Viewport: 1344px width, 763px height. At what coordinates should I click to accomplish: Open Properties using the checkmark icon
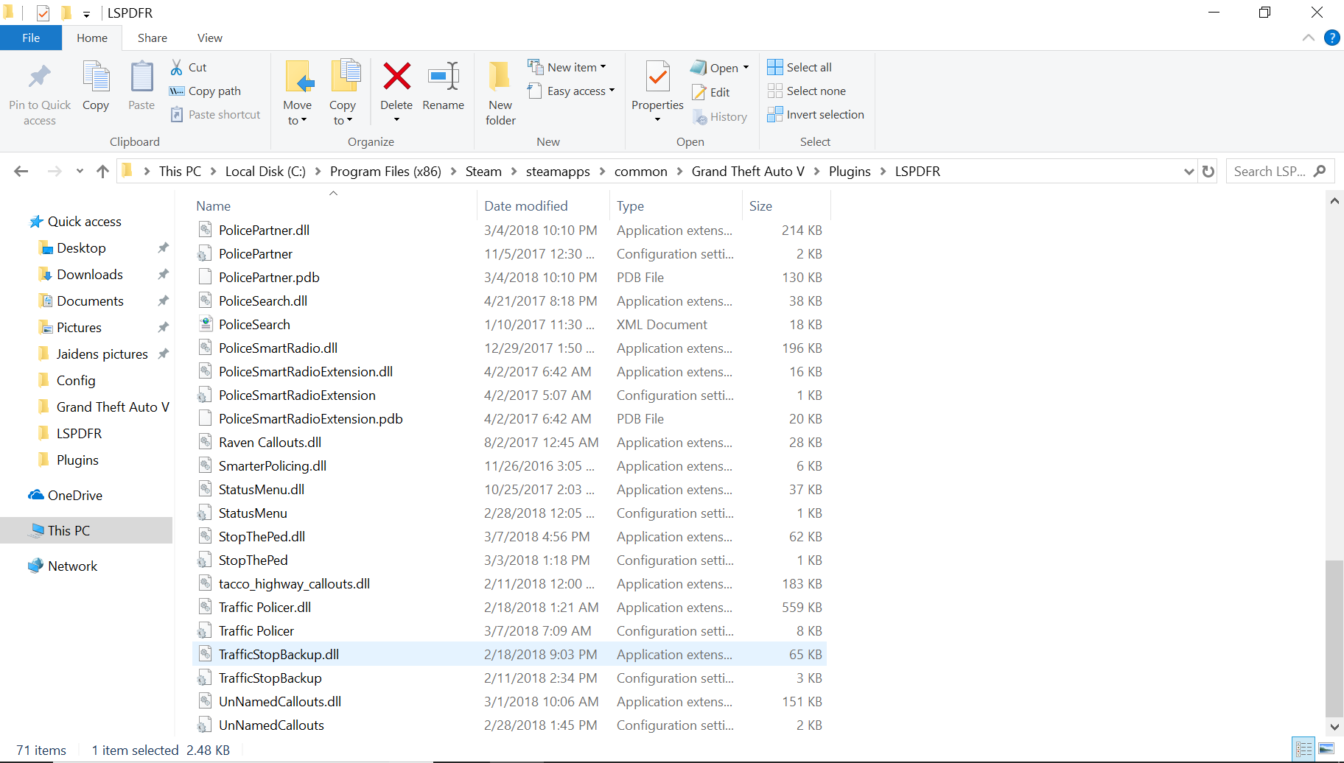(657, 77)
